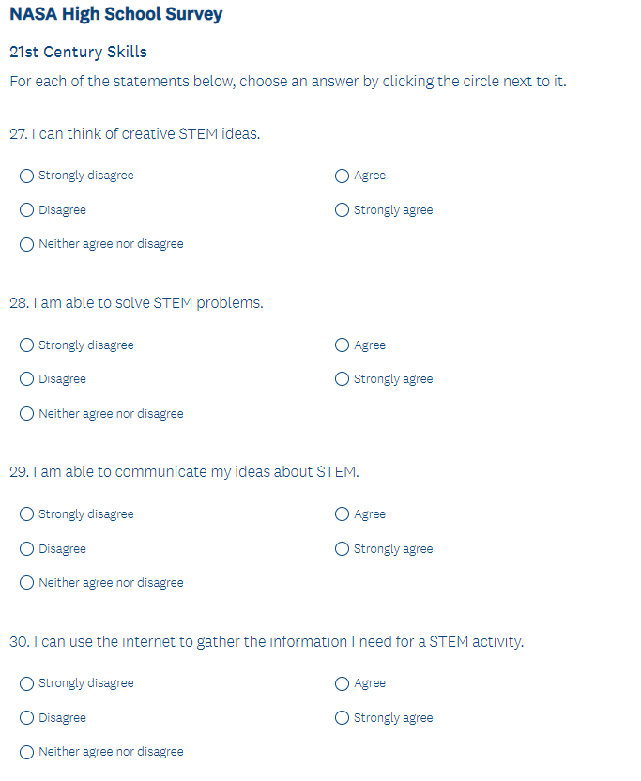Pick Neither agree nor disagree for question 28
Screen dimensions: 641x781
click(27, 414)
